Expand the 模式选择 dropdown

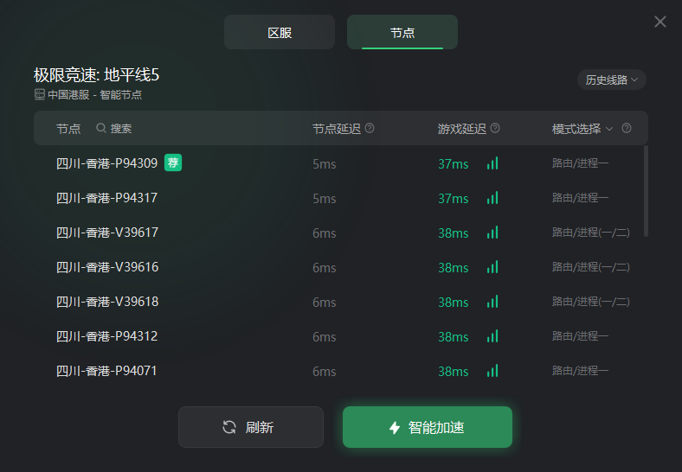[x=582, y=129]
